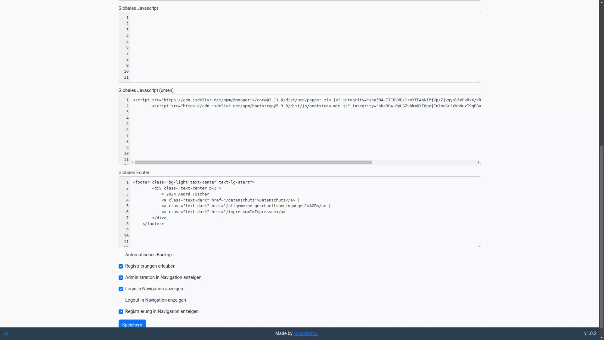The height and width of the screenshot is (340, 604).
Task: Click the page vertical scrollbar thumb
Action: [x=601, y=237]
